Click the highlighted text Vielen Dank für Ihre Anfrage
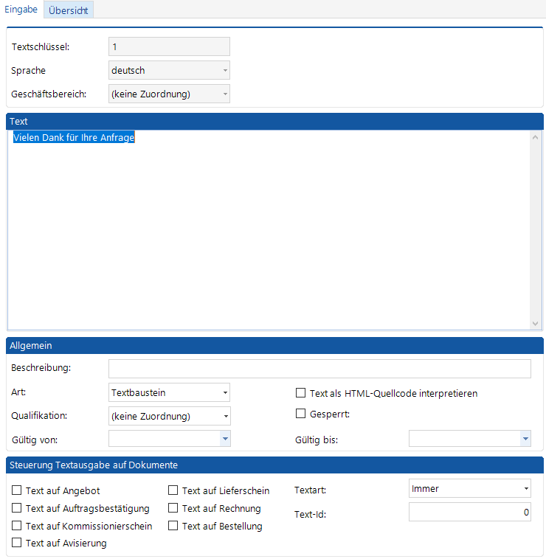Image resolution: width=546 pixels, height=559 pixels. click(74, 138)
